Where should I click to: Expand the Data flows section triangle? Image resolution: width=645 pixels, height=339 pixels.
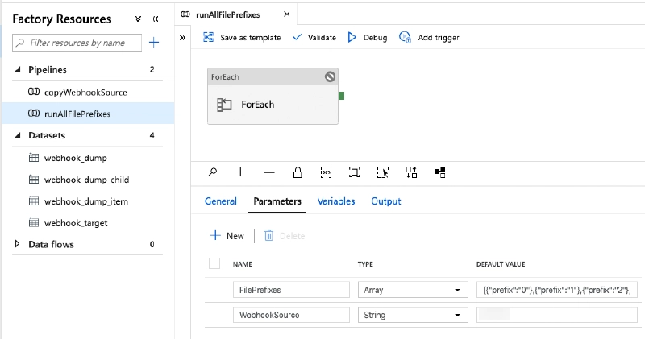pyautogui.click(x=17, y=244)
